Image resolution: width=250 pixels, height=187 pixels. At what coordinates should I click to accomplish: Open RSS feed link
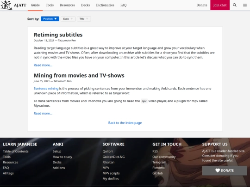click(155, 151)
